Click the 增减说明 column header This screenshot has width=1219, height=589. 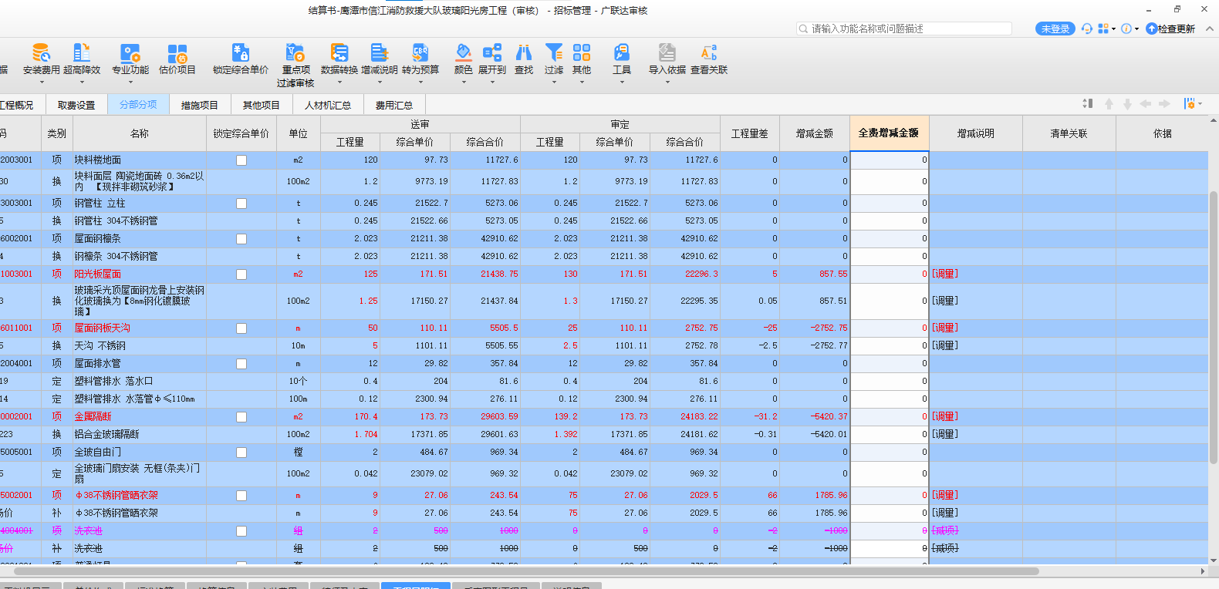[x=976, y=133]
